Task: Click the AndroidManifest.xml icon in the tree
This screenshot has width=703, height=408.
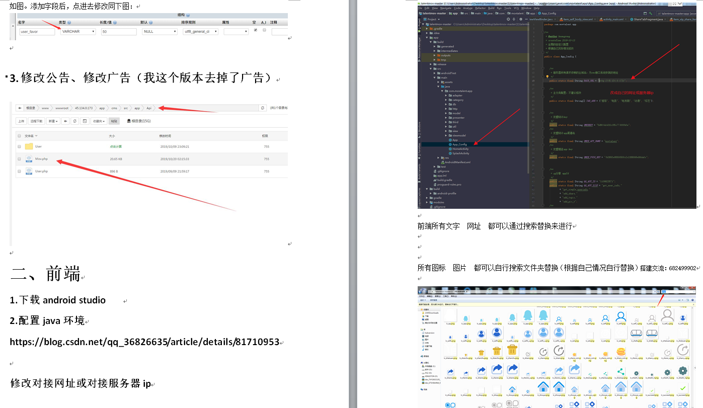Action: pyautogui.click(x=442, y=162)
